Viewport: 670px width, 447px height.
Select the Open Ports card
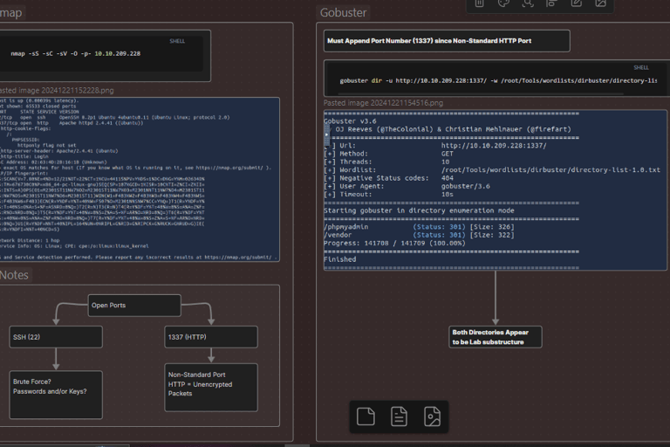click(x=133, y=306)
